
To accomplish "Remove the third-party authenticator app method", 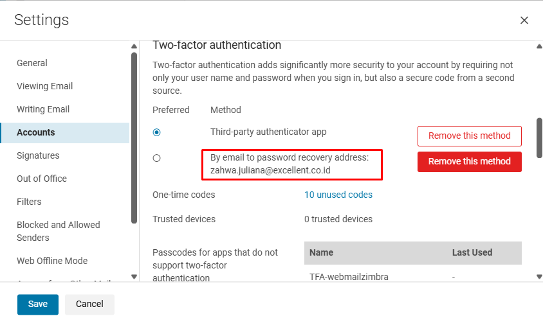I will [469, 136].
